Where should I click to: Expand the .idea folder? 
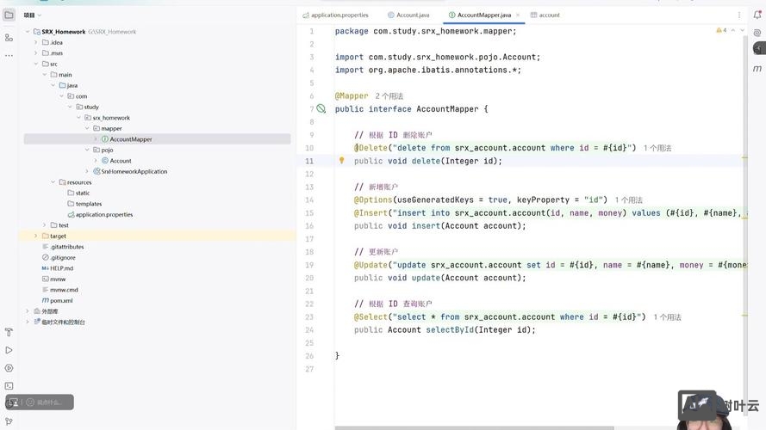pyautogui.click(x=35, y=42)
